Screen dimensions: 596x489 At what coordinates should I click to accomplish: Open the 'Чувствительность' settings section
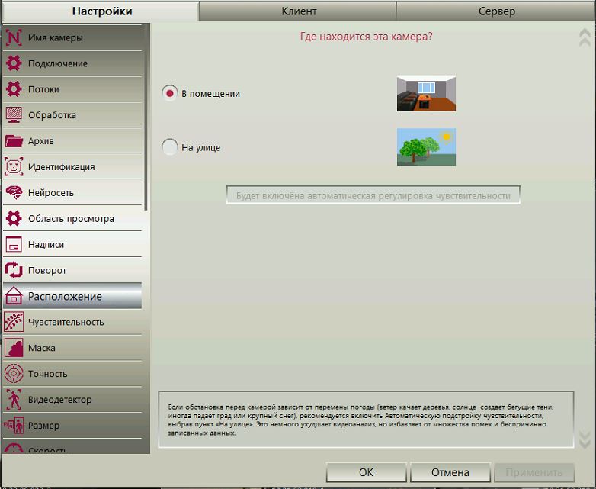(x=72, y=323)
